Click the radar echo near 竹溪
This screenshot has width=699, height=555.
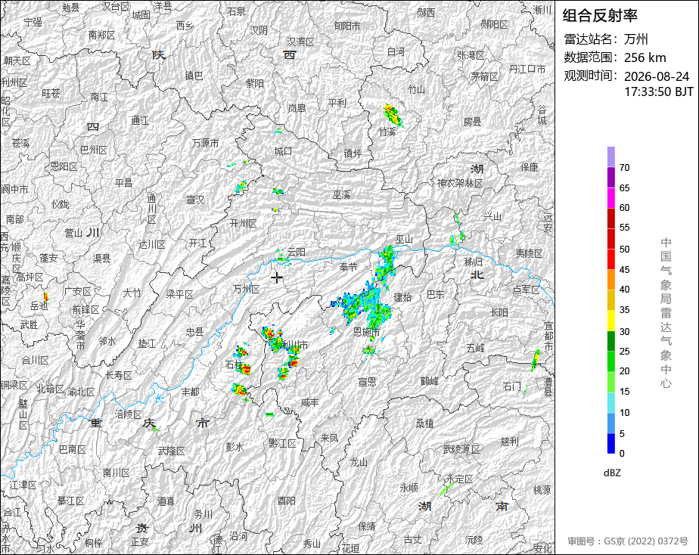[x=393, y=116]
